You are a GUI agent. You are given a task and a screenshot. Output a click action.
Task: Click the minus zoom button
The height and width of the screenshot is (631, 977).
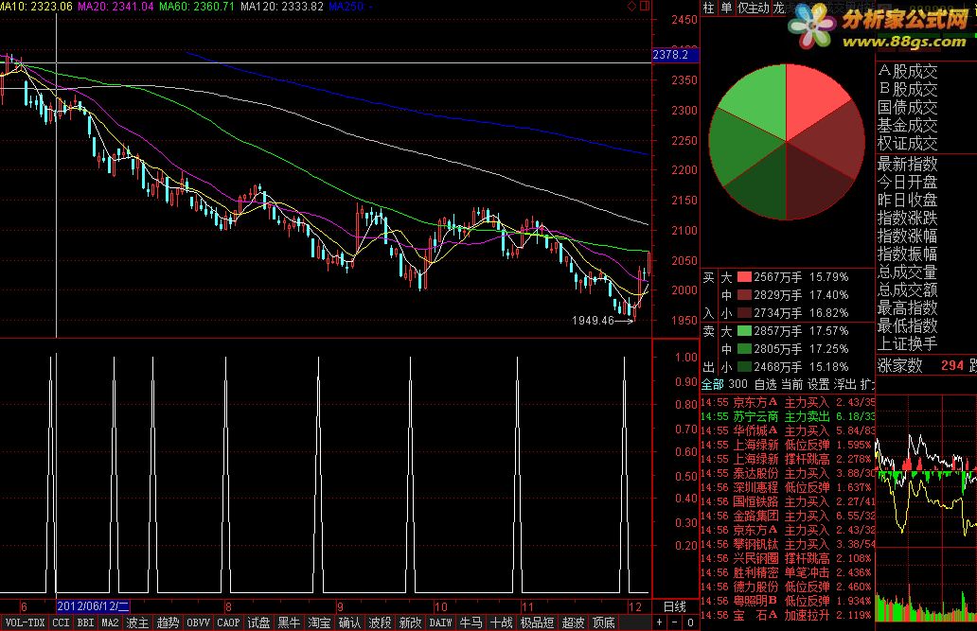675,622
